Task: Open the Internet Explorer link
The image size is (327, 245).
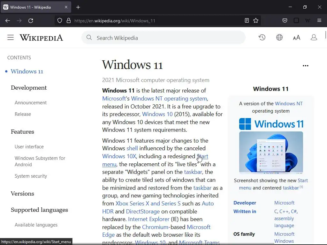Action: click(x=149, y=219)
